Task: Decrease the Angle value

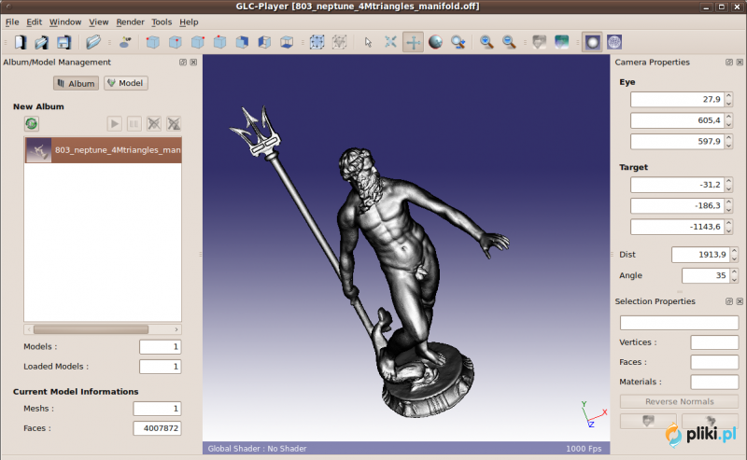Action: 734,279
